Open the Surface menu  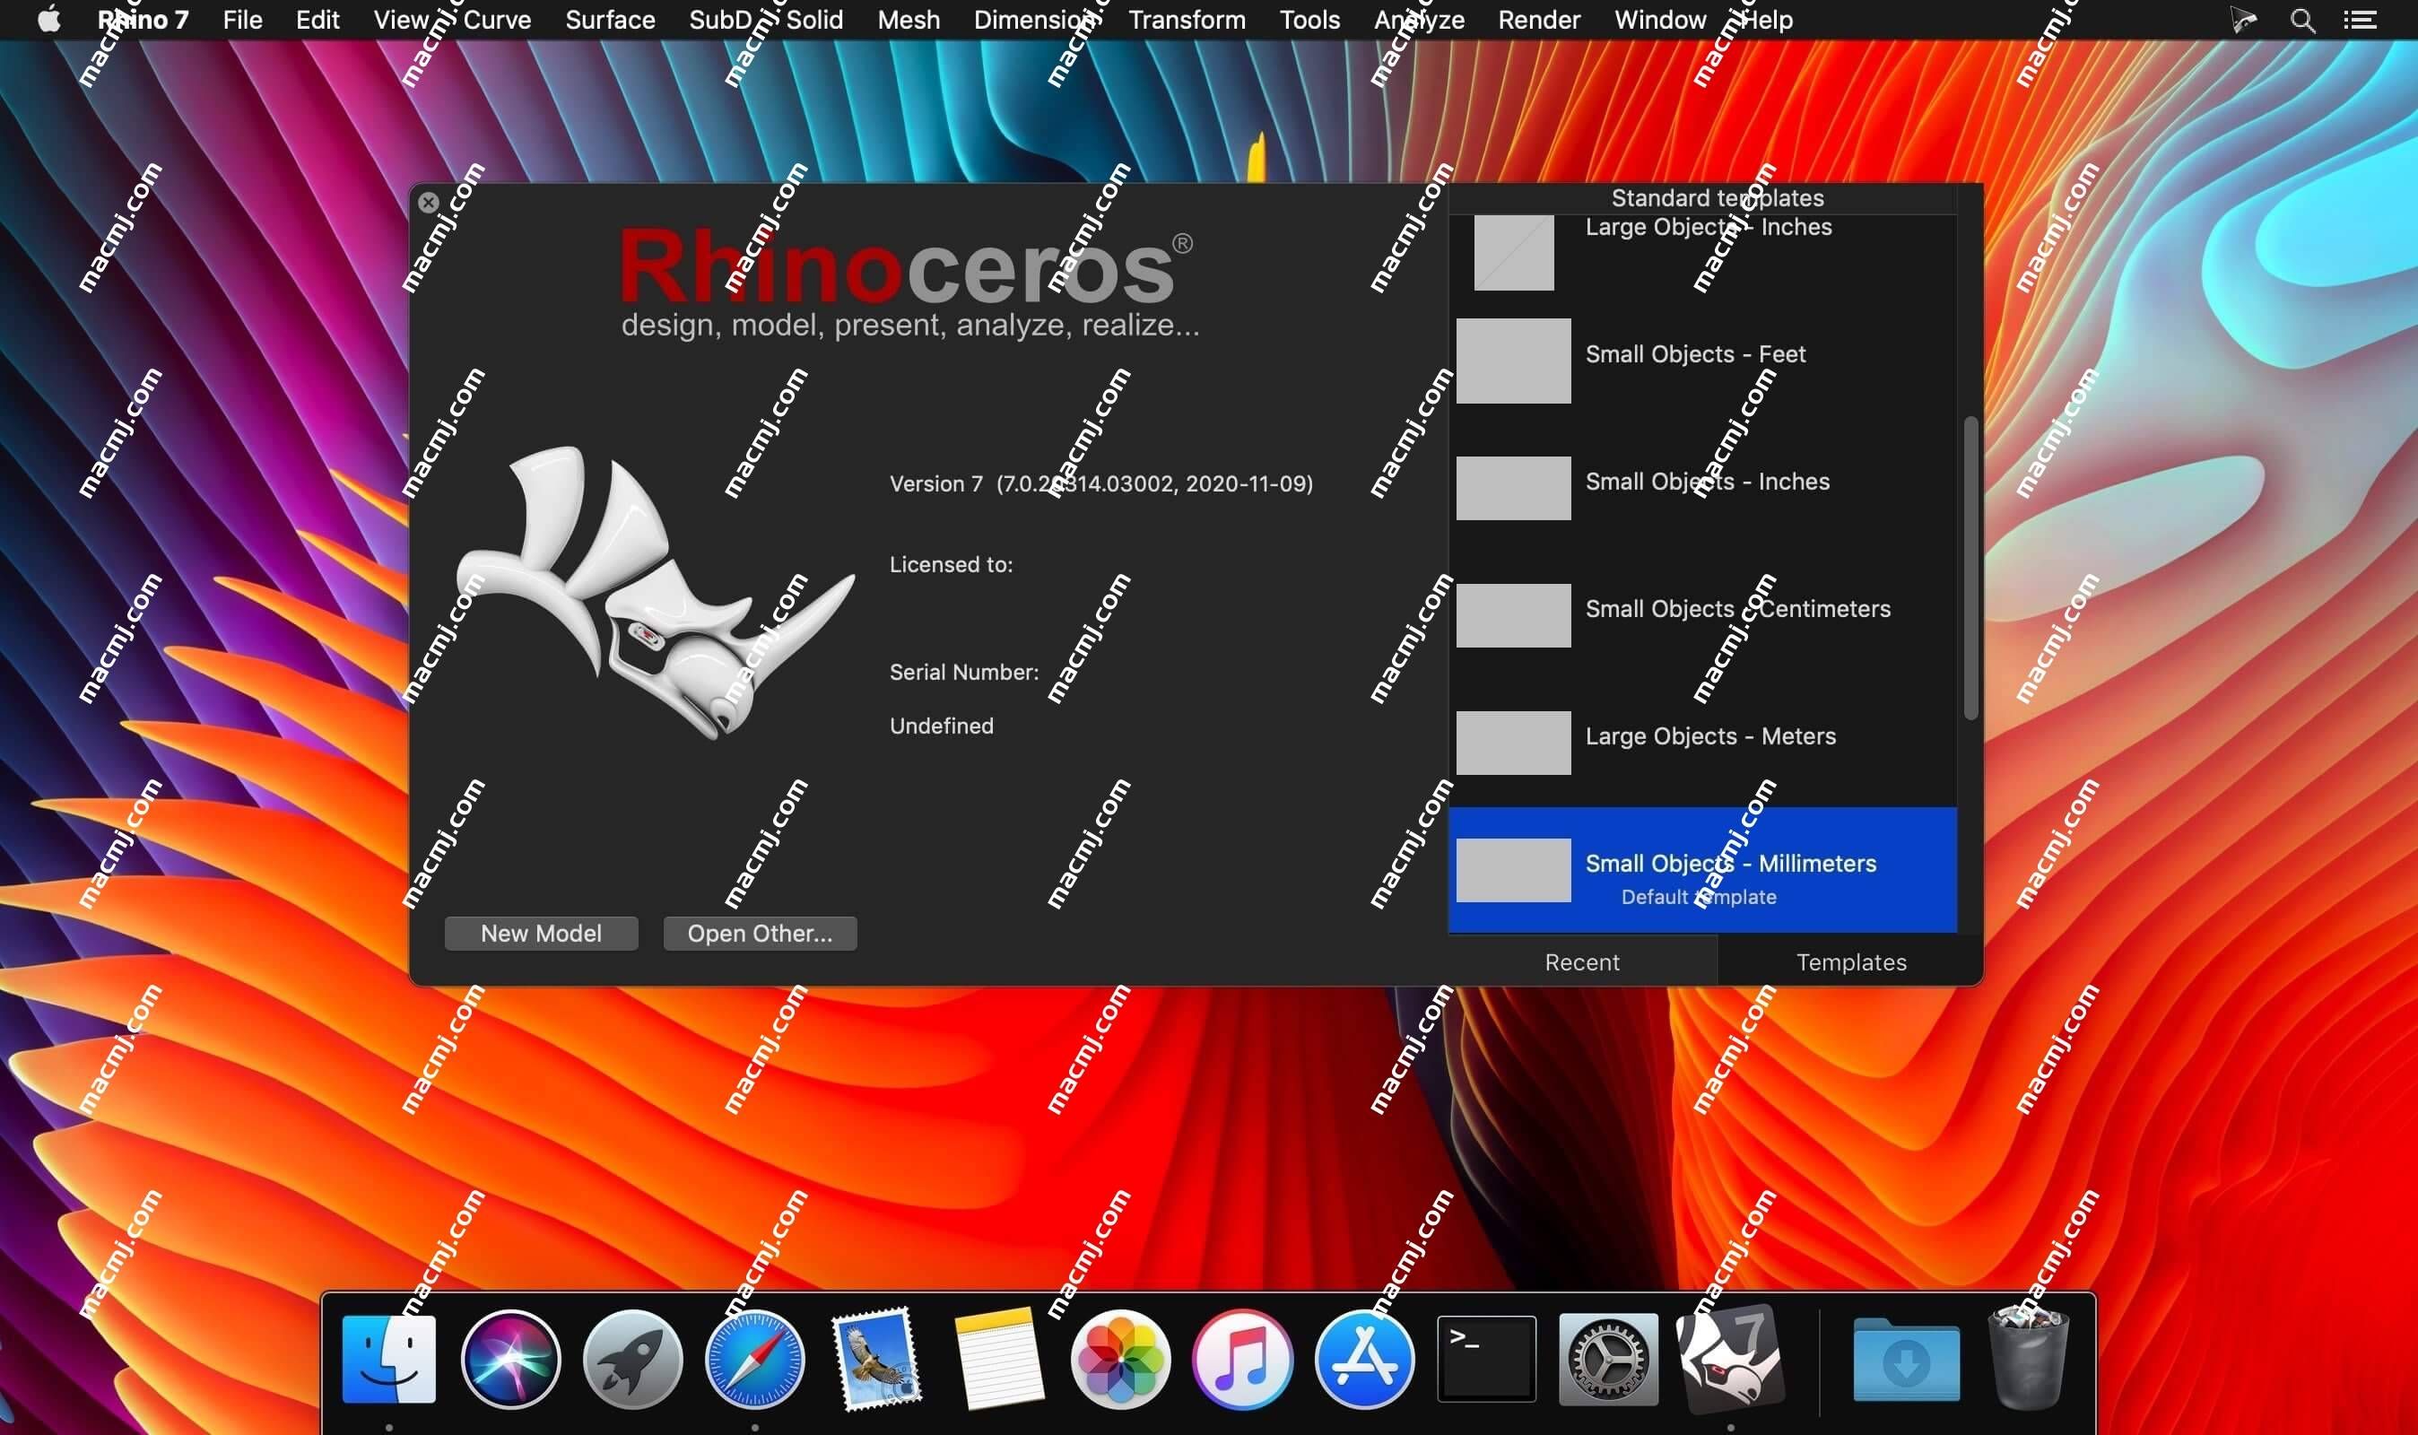tap(610, 21)
